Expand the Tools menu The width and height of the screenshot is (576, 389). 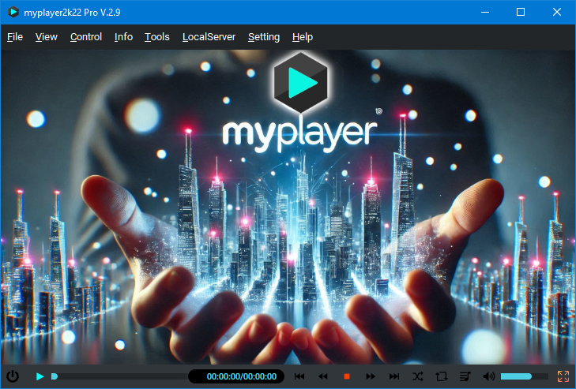coord(157,37)
